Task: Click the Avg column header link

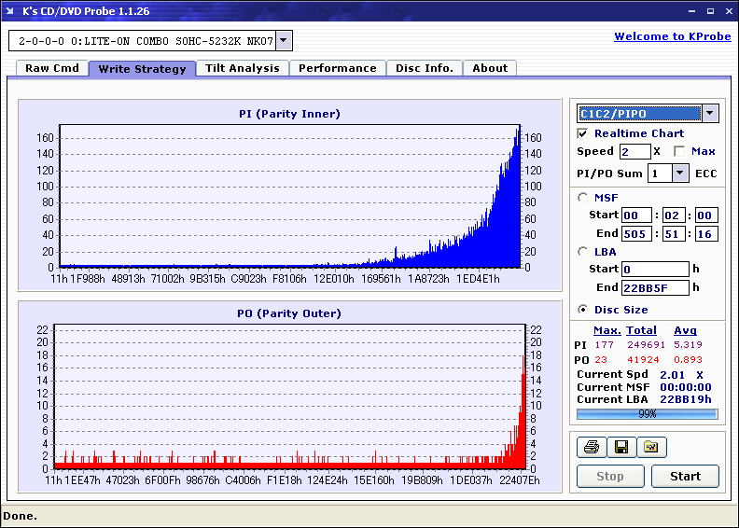Action: point(685,330)
